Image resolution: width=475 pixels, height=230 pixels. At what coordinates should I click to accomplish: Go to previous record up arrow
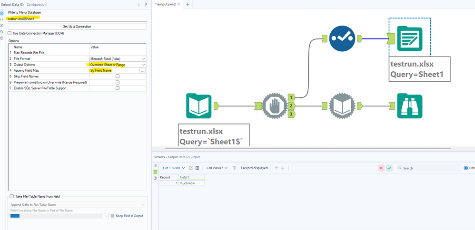tap(276, 168)
